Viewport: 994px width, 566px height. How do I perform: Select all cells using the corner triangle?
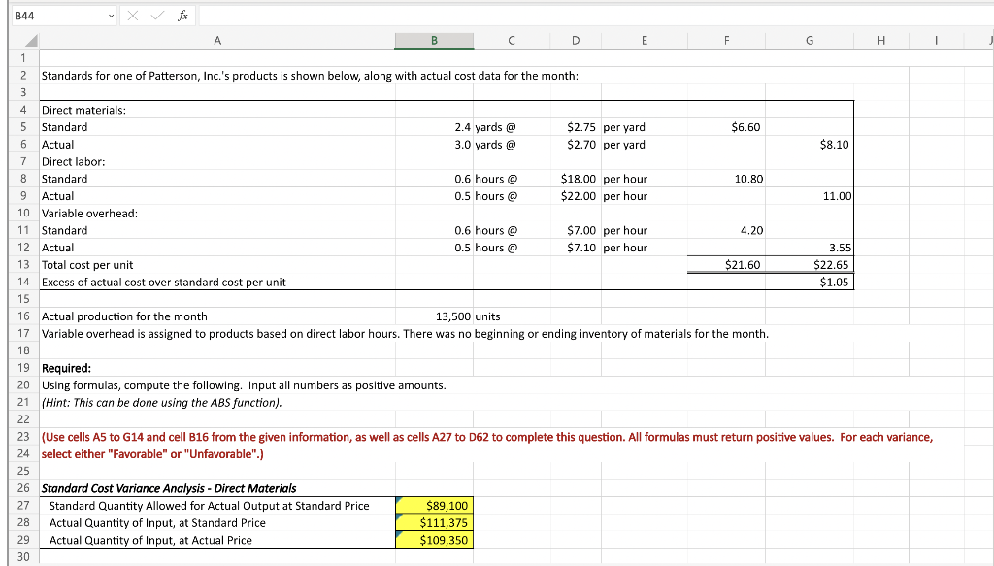[x=29, y=40]
